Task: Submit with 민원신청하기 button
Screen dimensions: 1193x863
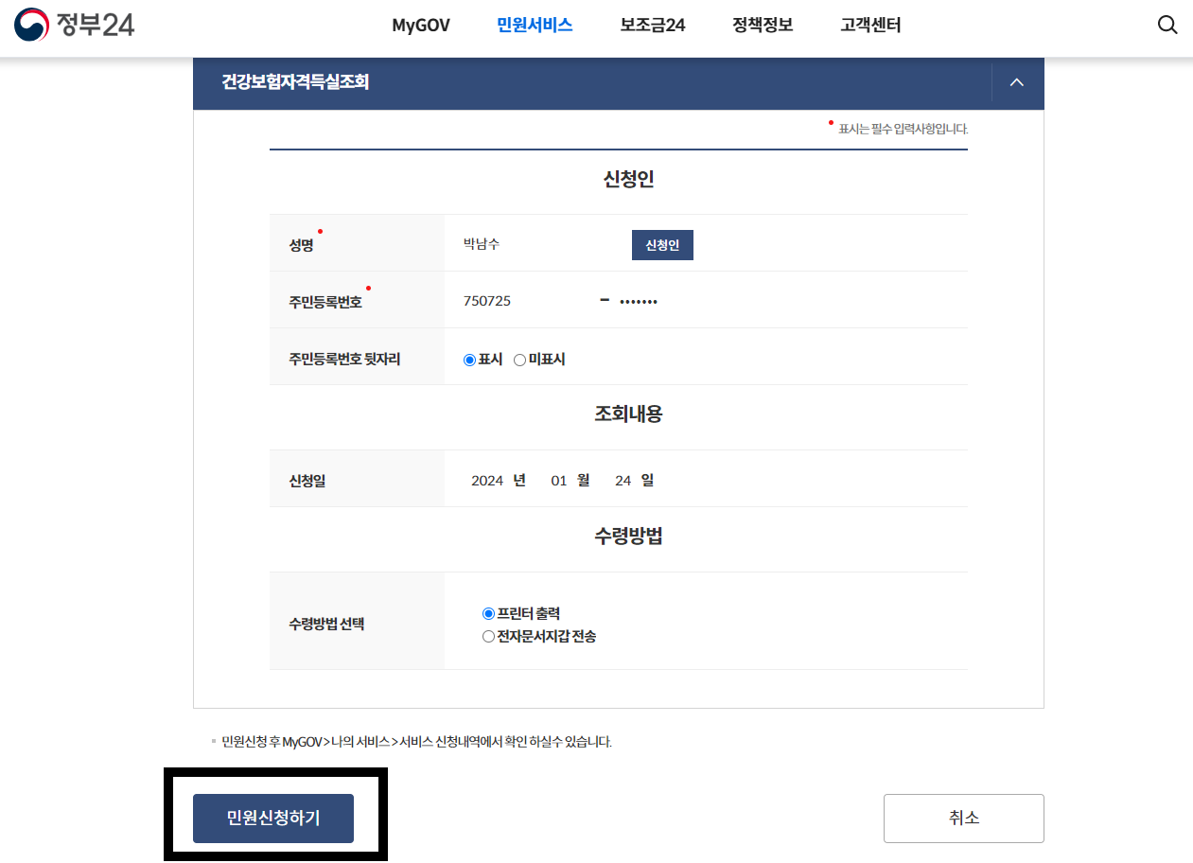Action: click(273, 819)
